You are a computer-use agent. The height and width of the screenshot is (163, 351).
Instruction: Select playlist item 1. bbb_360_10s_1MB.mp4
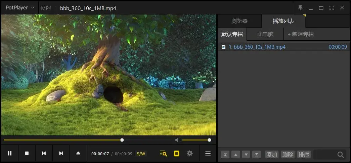pos(283,47)
